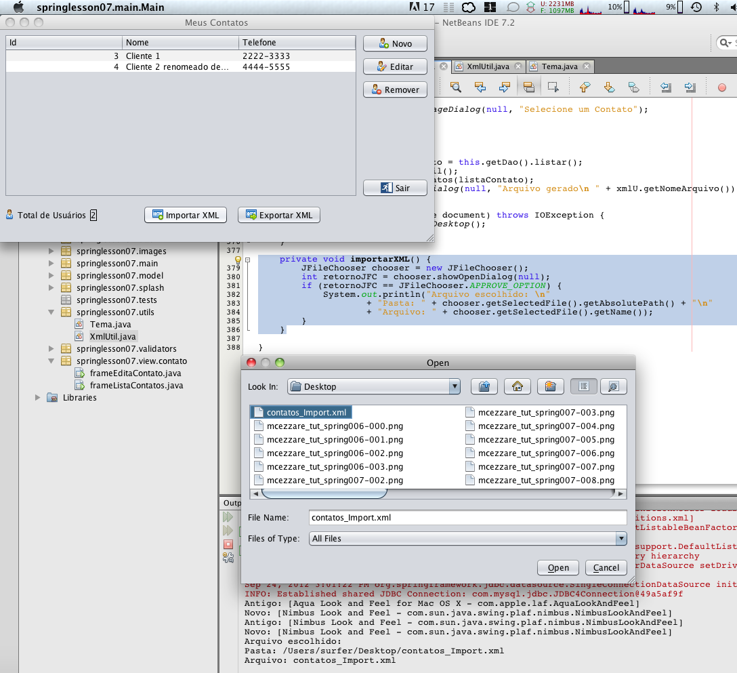
Task: Expand springlesson07.splash package
Action: (51, 288)
